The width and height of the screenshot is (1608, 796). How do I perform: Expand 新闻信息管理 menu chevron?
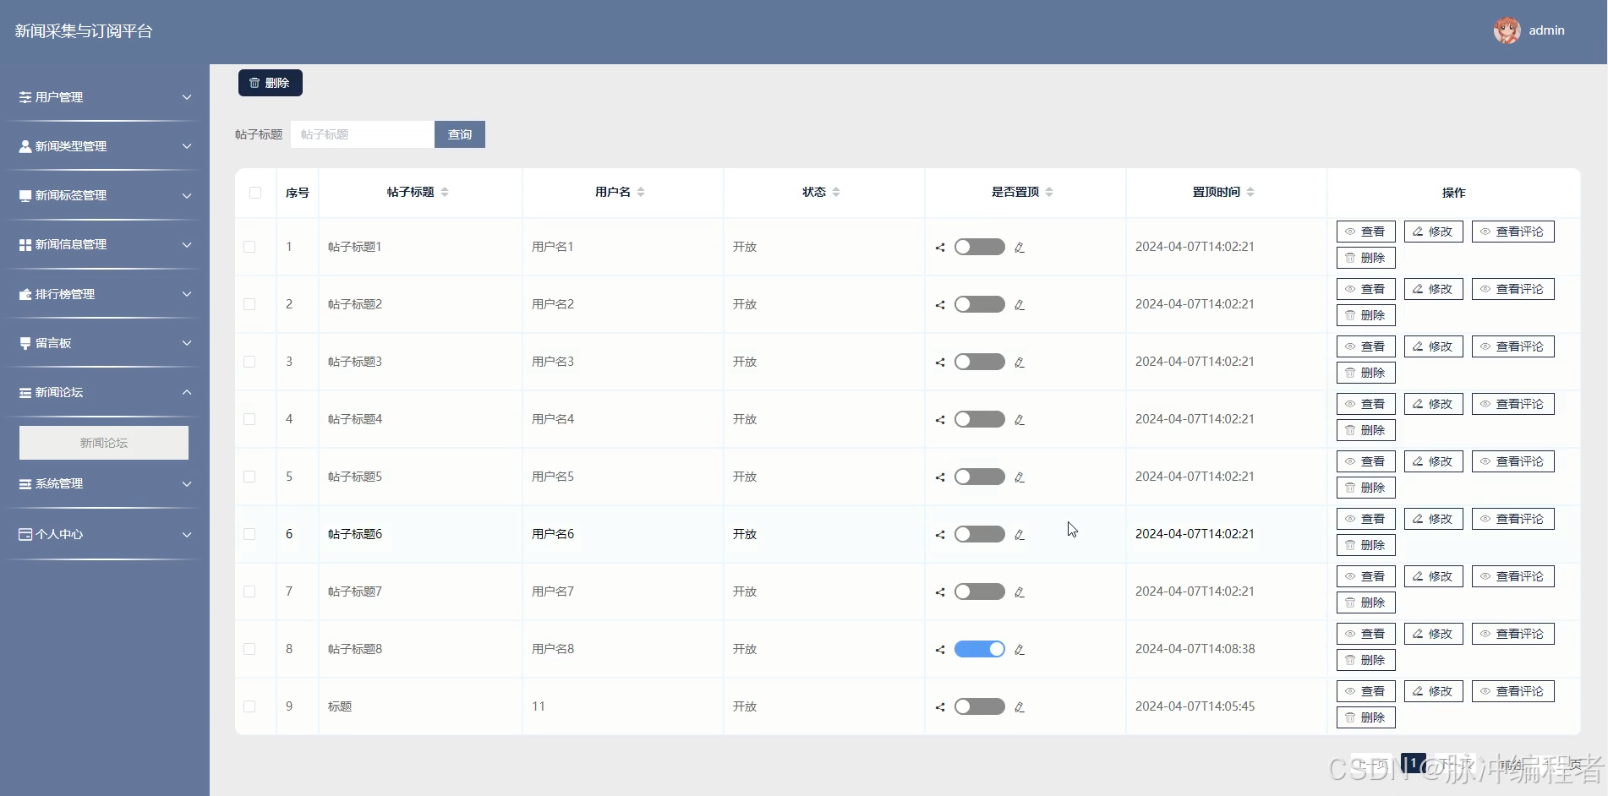point(187,244)
